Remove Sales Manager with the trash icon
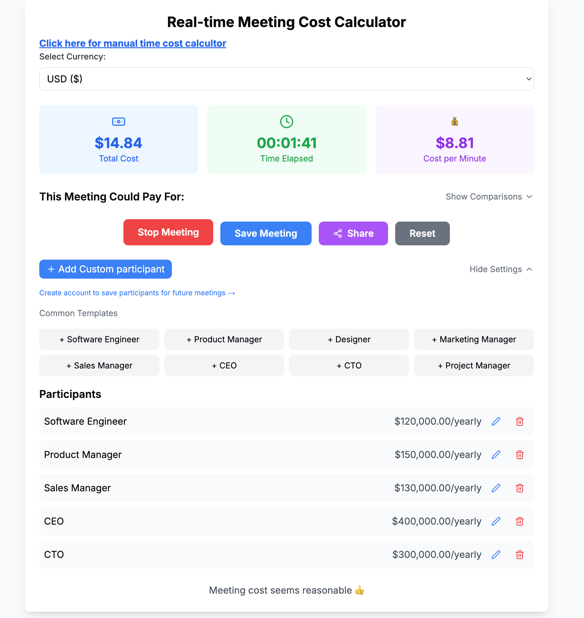 [520, 488]
